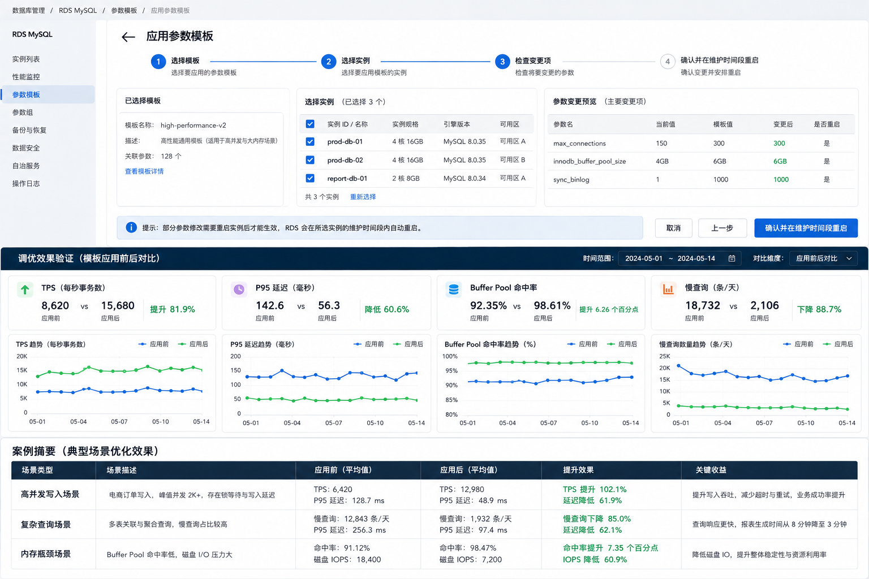Click the 查看模板详情 link
This screenshot has width=869, height=579.
click(x=144, y=171)
